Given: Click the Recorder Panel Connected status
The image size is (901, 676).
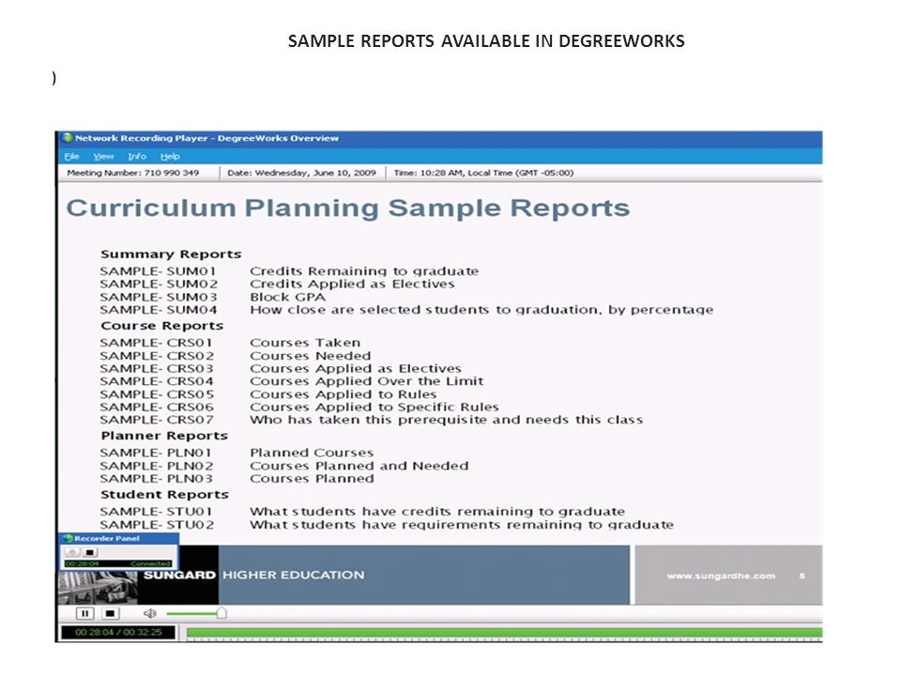Looking at the screenshot, I should coord(150,564).
